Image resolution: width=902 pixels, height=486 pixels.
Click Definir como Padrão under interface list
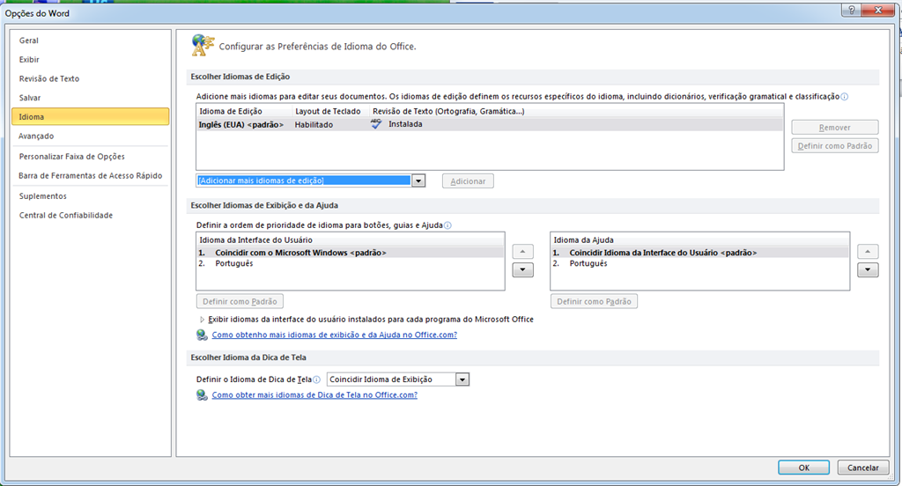(x=240, y=301)
